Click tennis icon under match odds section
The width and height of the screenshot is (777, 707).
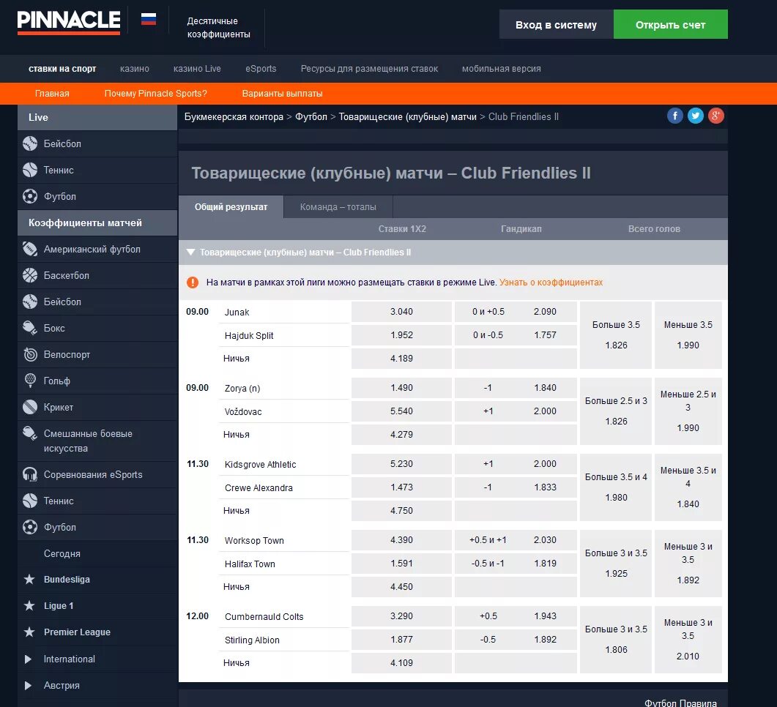[x=30, y=501]
